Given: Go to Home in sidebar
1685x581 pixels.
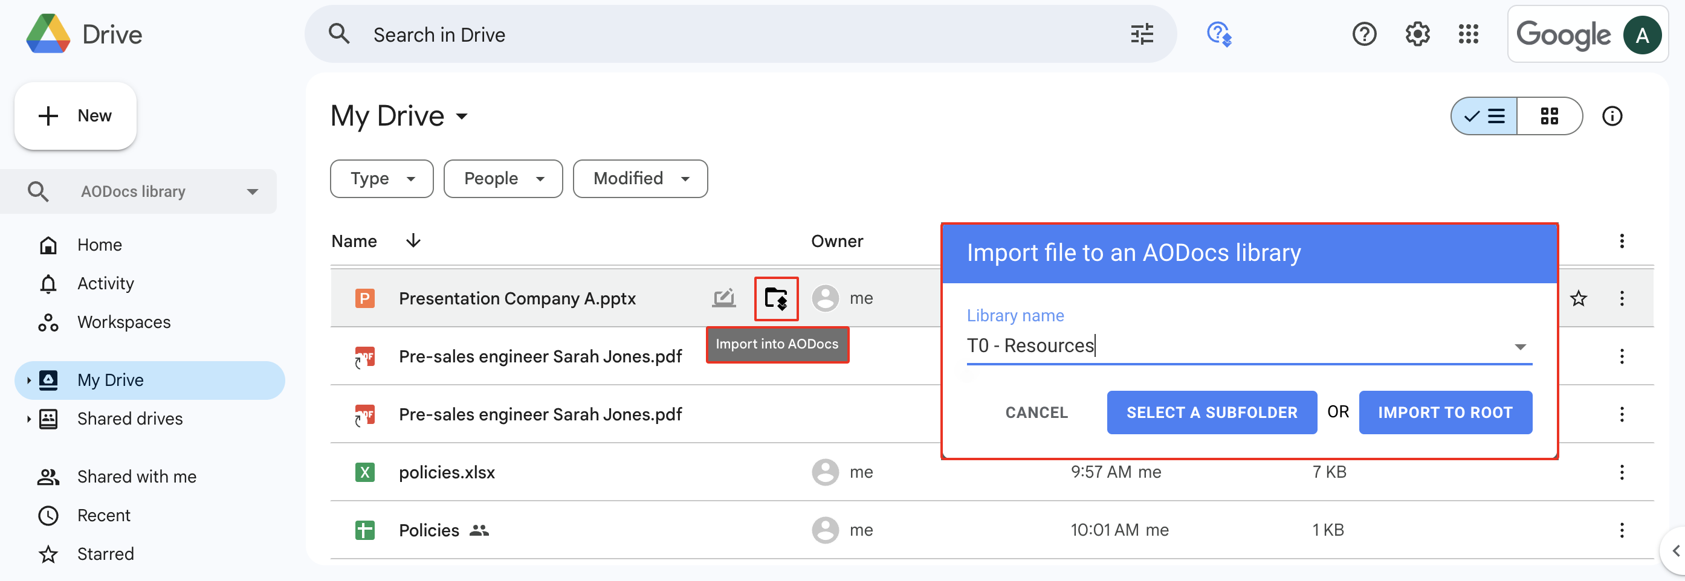Looking at the screenshot, I should (100, 245).
